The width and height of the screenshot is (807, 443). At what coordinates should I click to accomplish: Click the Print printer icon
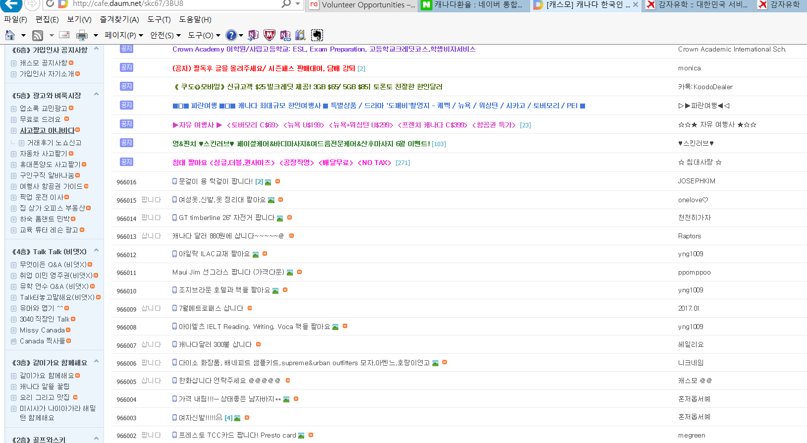(82, 35)
